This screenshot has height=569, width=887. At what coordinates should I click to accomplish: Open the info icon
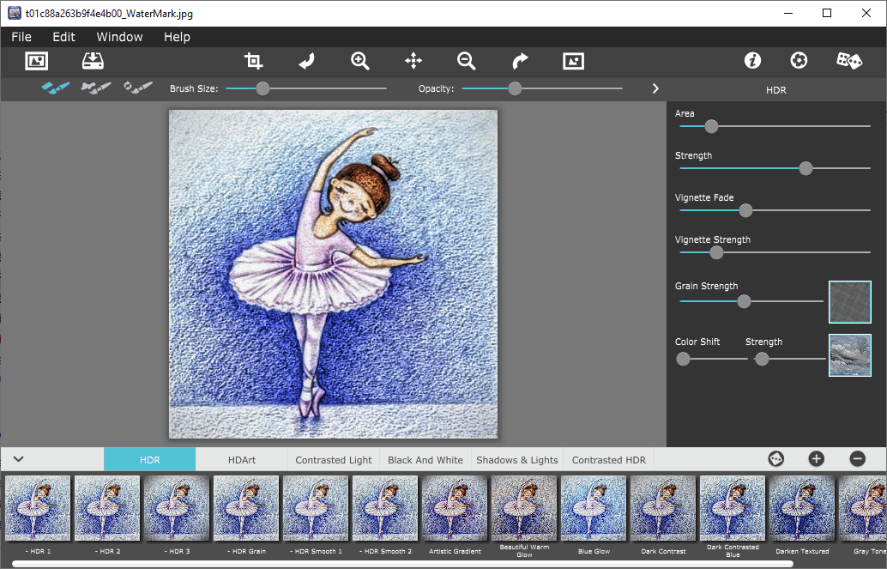(x=752, y=61)
